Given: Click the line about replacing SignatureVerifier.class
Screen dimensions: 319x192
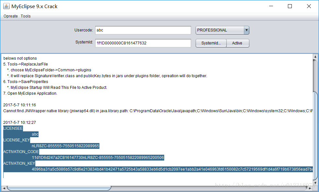Looking at the screenshot, I should point(107,76).
